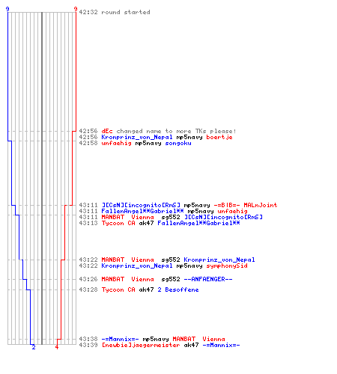The image size is (337, 374).
Task: Click the blue team starting count 9
Action: coord(7,9)
